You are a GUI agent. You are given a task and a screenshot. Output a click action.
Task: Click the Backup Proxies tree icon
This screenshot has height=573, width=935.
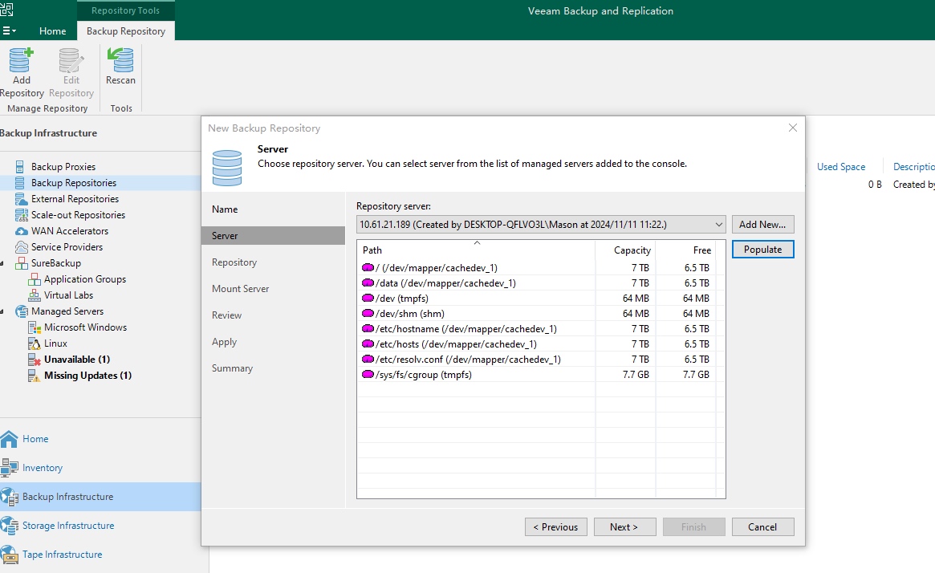[x=20, y=166]
